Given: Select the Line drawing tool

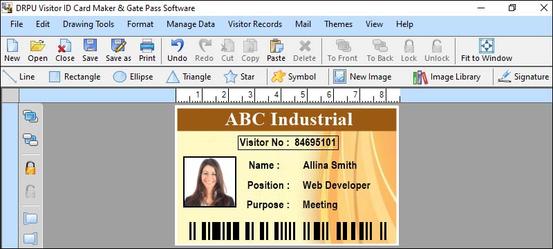Looking at the screenshot, I should (19, 77).
